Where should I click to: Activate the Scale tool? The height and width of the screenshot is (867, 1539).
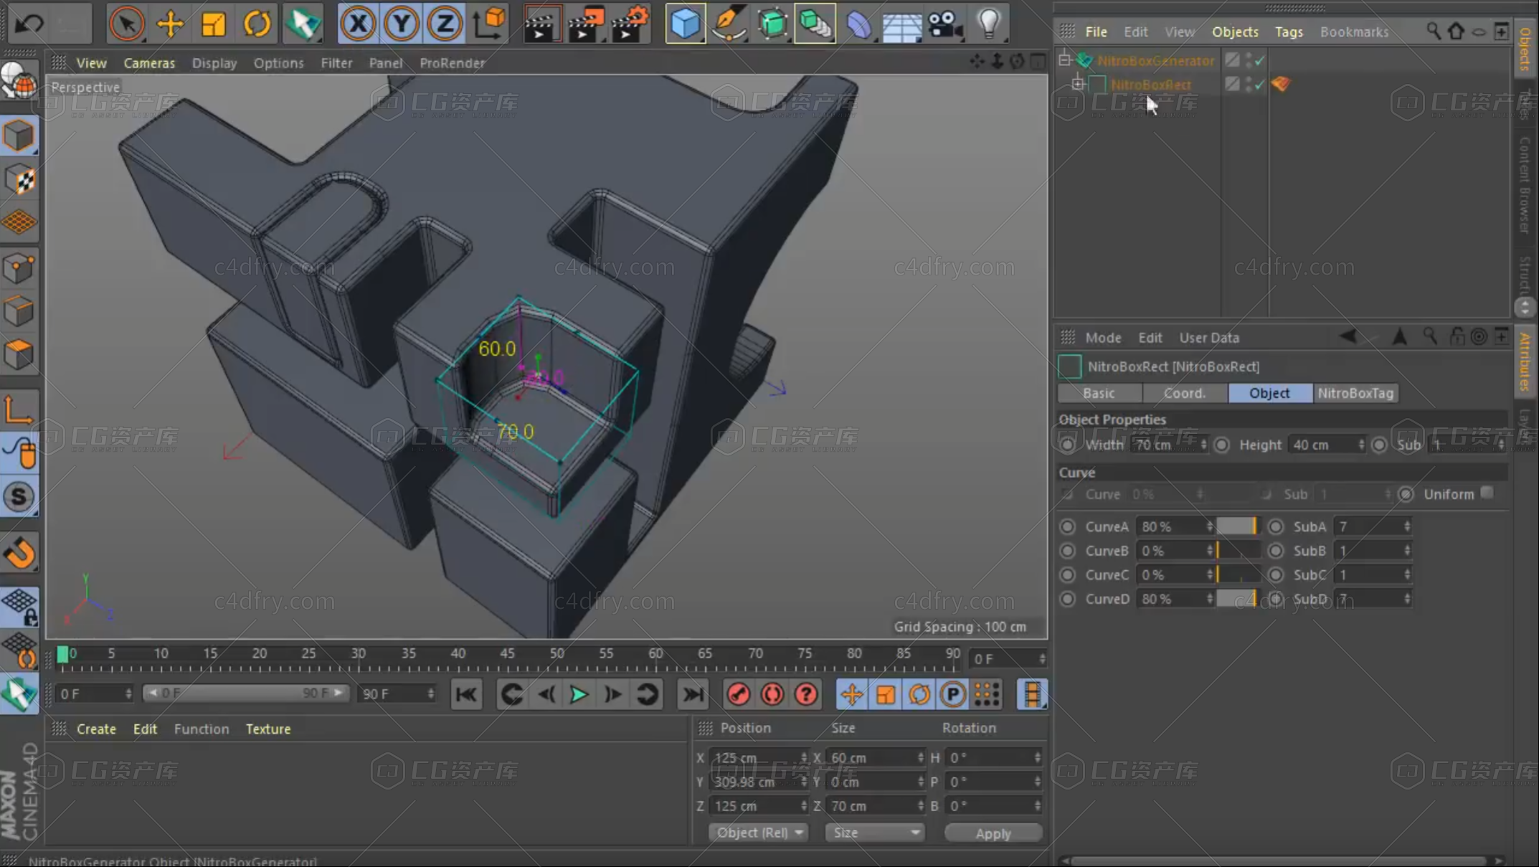coord(213,24)
